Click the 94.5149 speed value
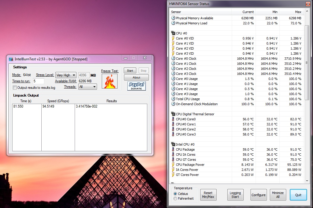This screenshot has height=208, width=313. click(x=48, y=106)
